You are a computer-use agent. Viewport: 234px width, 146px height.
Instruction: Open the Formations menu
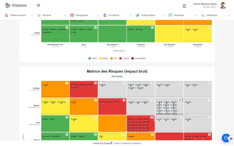[x=113, y=15]
